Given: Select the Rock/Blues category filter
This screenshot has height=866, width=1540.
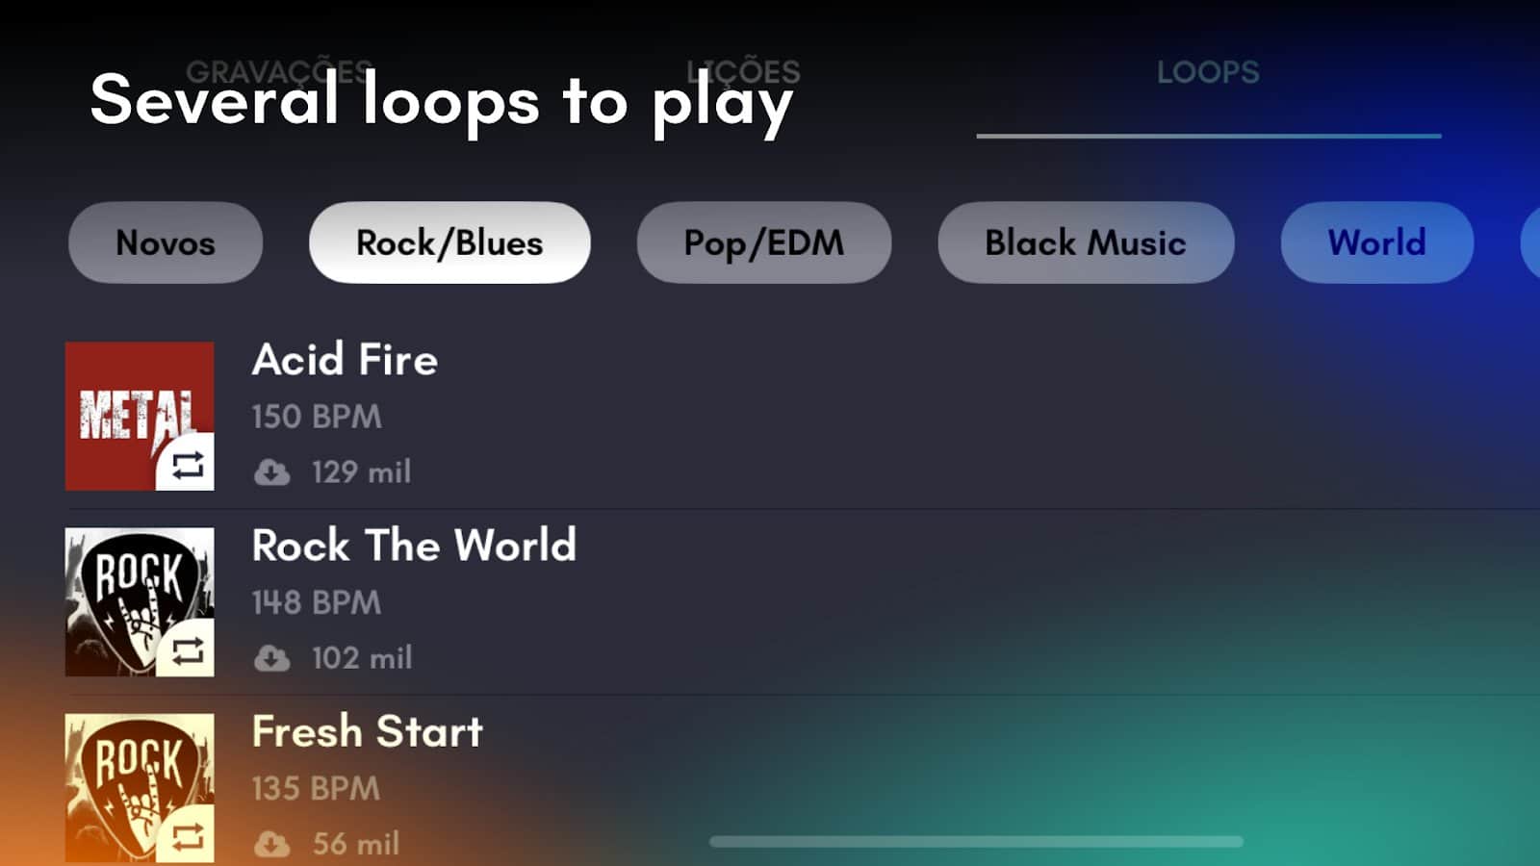Looking at the screenshot, I should tap(449, 242).
